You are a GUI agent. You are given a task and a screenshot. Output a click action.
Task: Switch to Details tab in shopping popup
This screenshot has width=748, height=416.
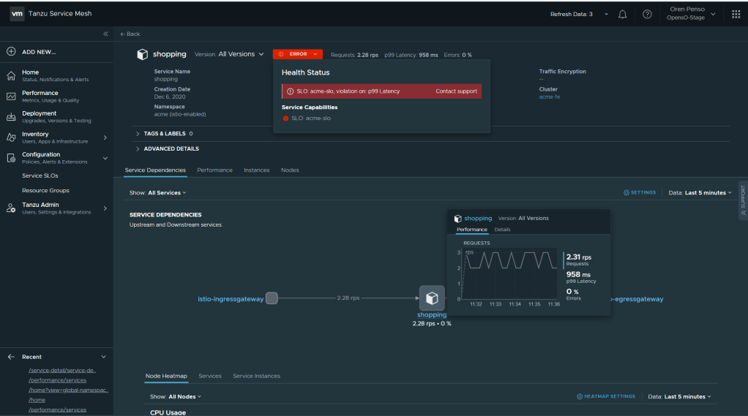click(x=502, y=230)
